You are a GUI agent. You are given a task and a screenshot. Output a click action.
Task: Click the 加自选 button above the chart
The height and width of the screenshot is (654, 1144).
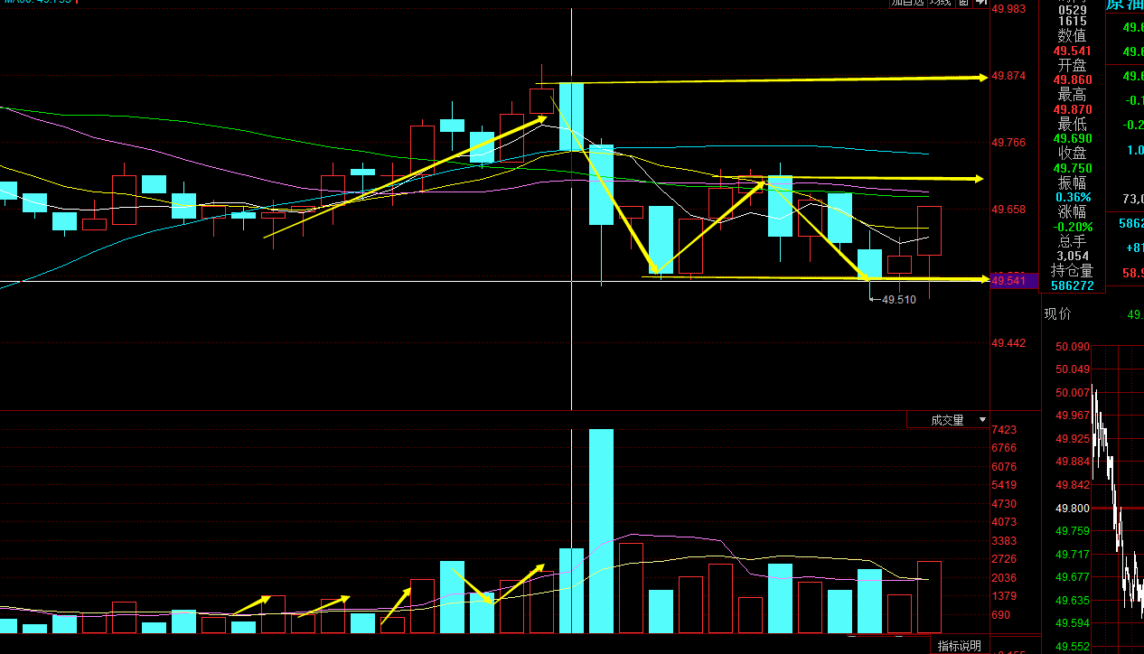(908, 3)
